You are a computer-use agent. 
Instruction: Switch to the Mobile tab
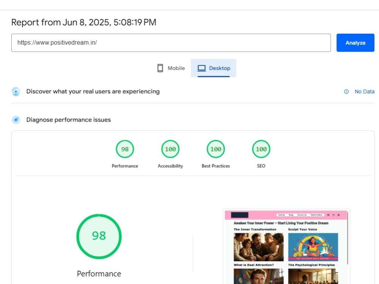tap(171, 68)
